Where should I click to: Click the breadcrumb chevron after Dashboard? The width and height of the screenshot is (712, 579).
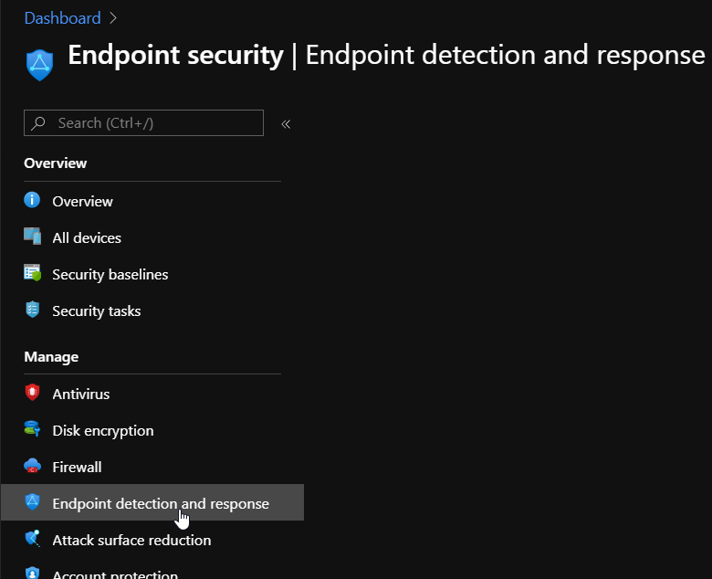[x=113, y=18]
